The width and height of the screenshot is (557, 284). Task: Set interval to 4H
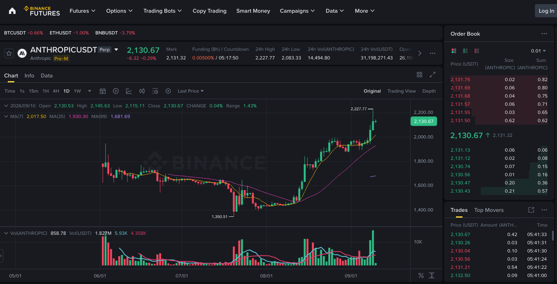tap(56, 91)
